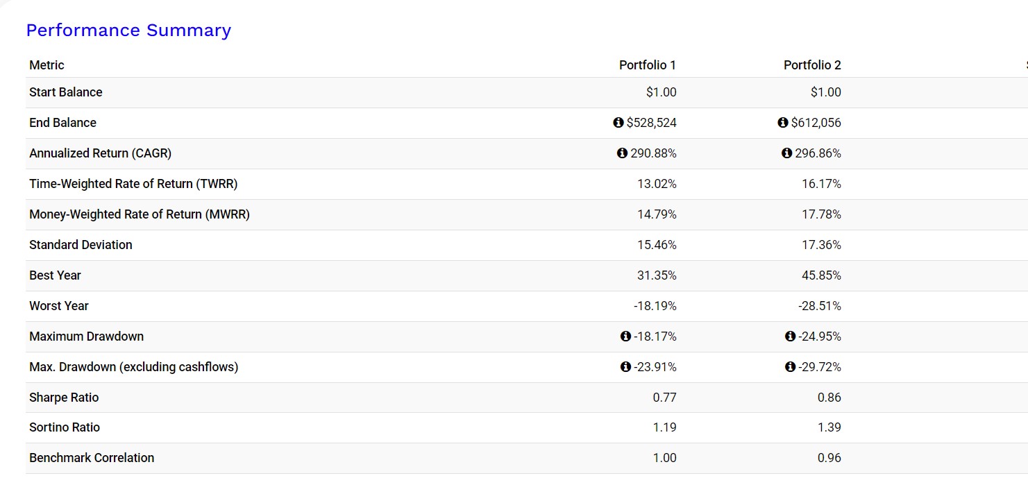Select the Sortino Ratio row label
Viewport: 1028px width, 494px height.
tap(65, 427)
